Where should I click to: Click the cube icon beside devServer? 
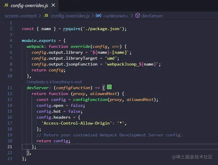click(138, 15)
